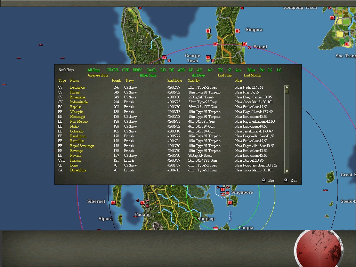Viewport: 356px width, 267px height.
Task: Filter sunk ships by LC
Action: (279, 70)
